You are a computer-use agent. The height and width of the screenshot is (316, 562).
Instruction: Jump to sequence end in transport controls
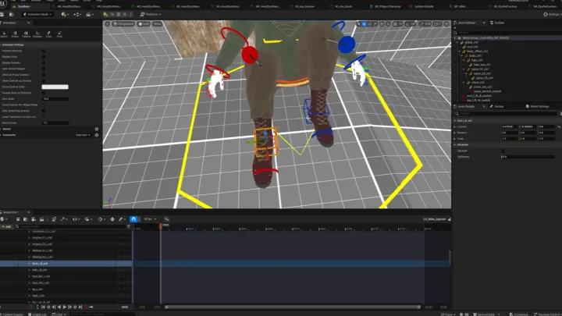(80, 307)
